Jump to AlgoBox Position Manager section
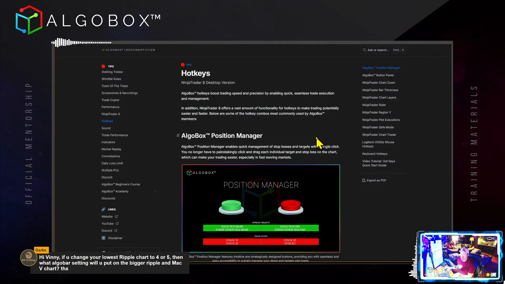Screen dimensions: 505x284 (381, 68)
